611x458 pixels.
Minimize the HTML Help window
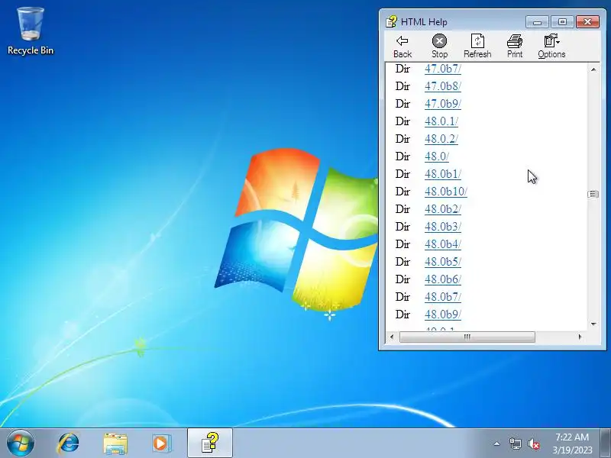click(x=537, y=22)
